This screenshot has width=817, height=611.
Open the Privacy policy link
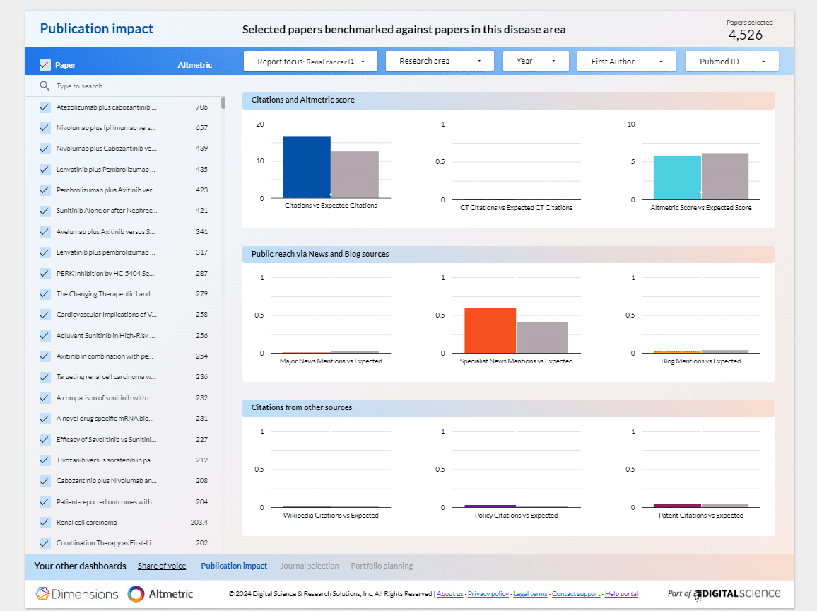pos(488,594)
